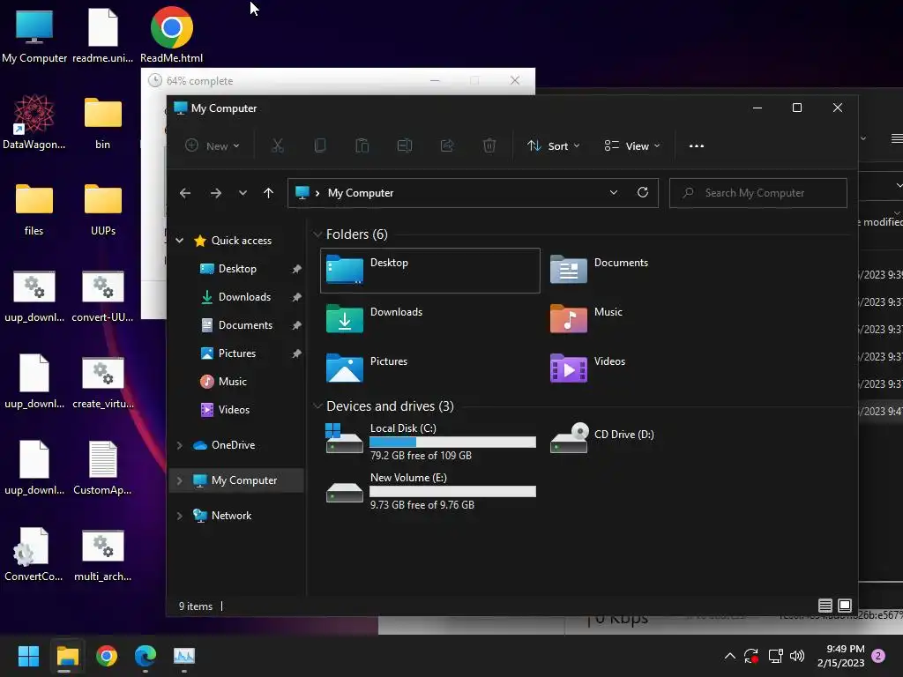
Task: Unpin Desktop from Quick access
Action: coord(296,269)
